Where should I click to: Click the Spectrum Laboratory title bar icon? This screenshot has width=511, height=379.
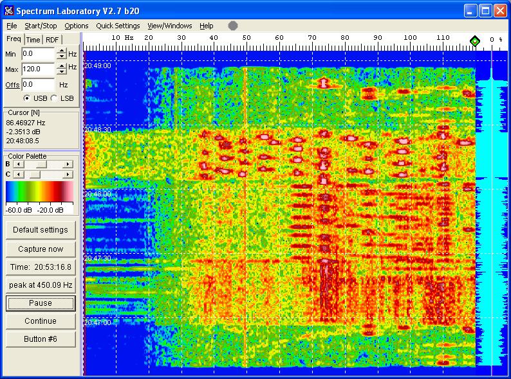pyautogui.click(x=9, y=10)
